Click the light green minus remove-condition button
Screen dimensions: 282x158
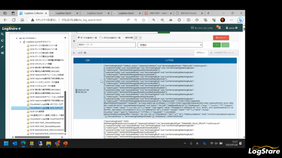pyautogui.click(x=225, y=45)
